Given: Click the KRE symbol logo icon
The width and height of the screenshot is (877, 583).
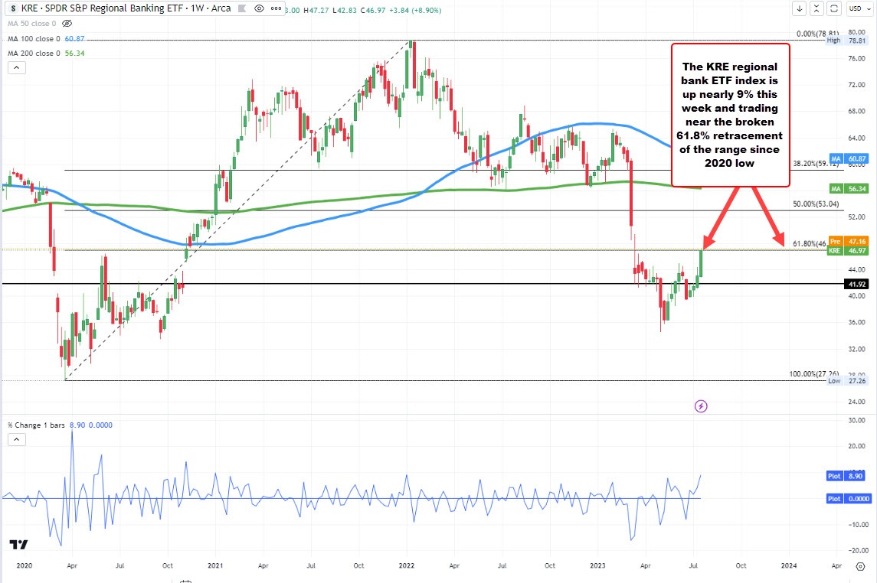Looking at the screenshot, I should 14,8.
